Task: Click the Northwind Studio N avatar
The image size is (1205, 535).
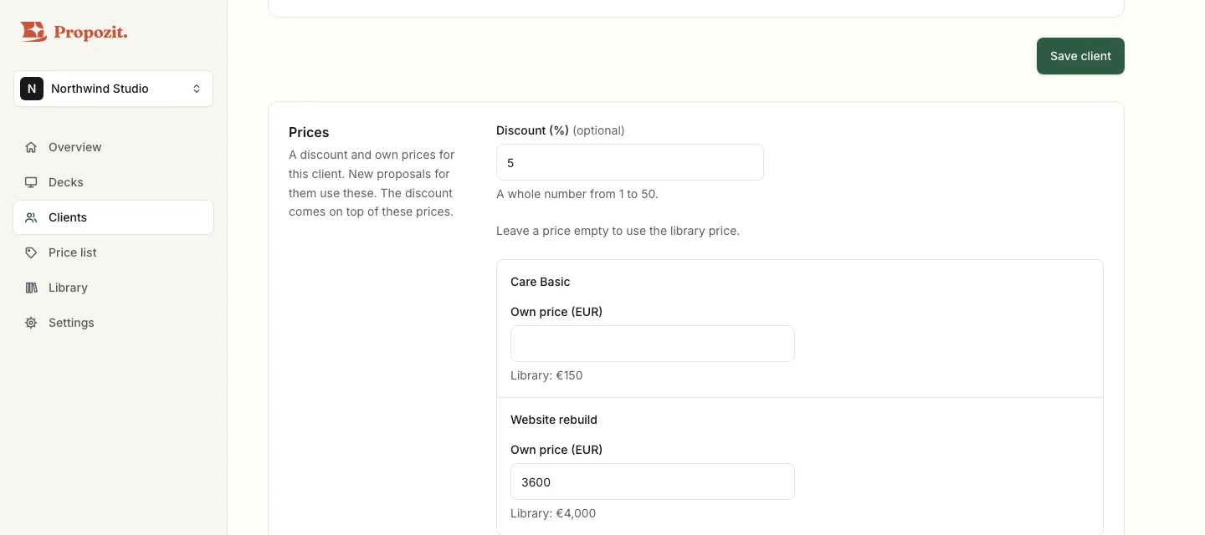Action: pos(32,89)
